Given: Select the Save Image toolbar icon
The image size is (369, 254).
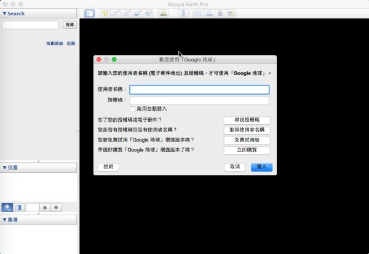Looking at the screenshot, I should tap(220, 14).
